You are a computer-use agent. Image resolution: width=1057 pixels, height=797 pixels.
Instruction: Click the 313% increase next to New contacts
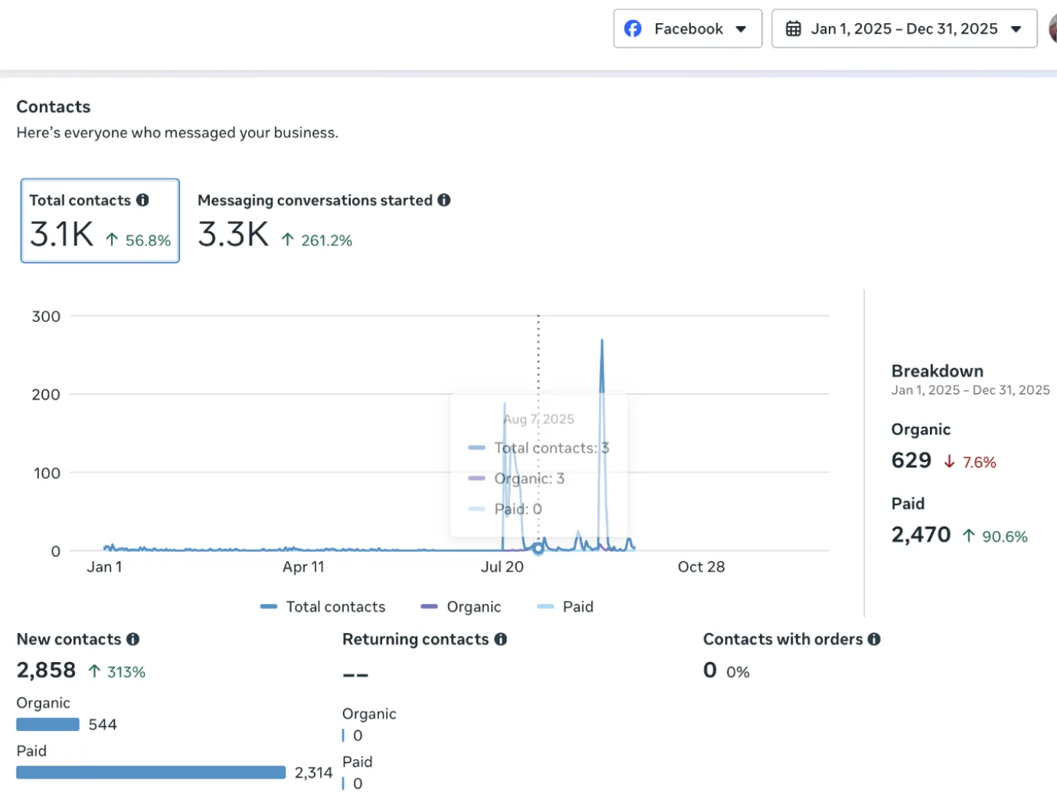tap(117, 672)
